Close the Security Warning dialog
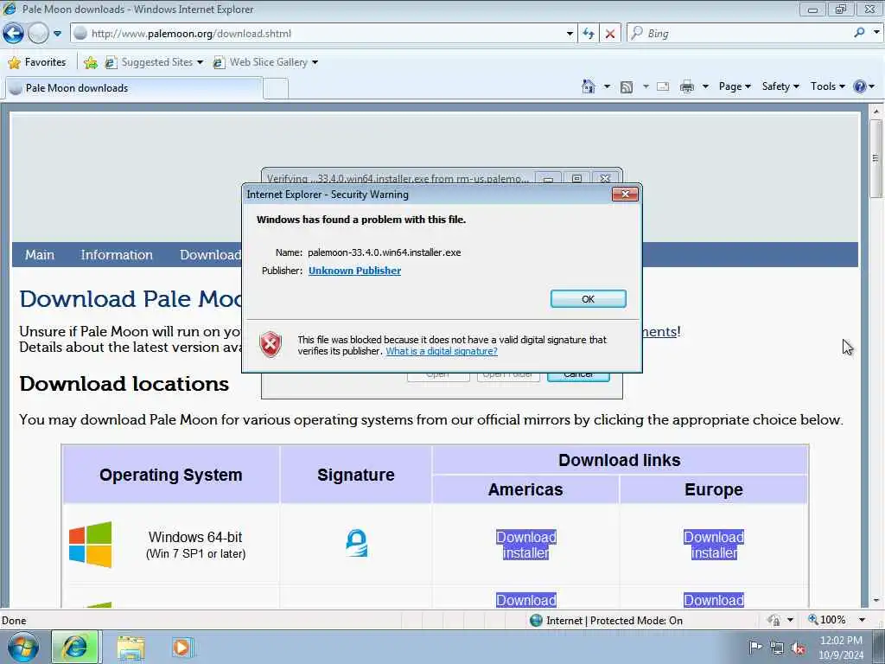Screen dimensions: 885x664 [625, 195]
